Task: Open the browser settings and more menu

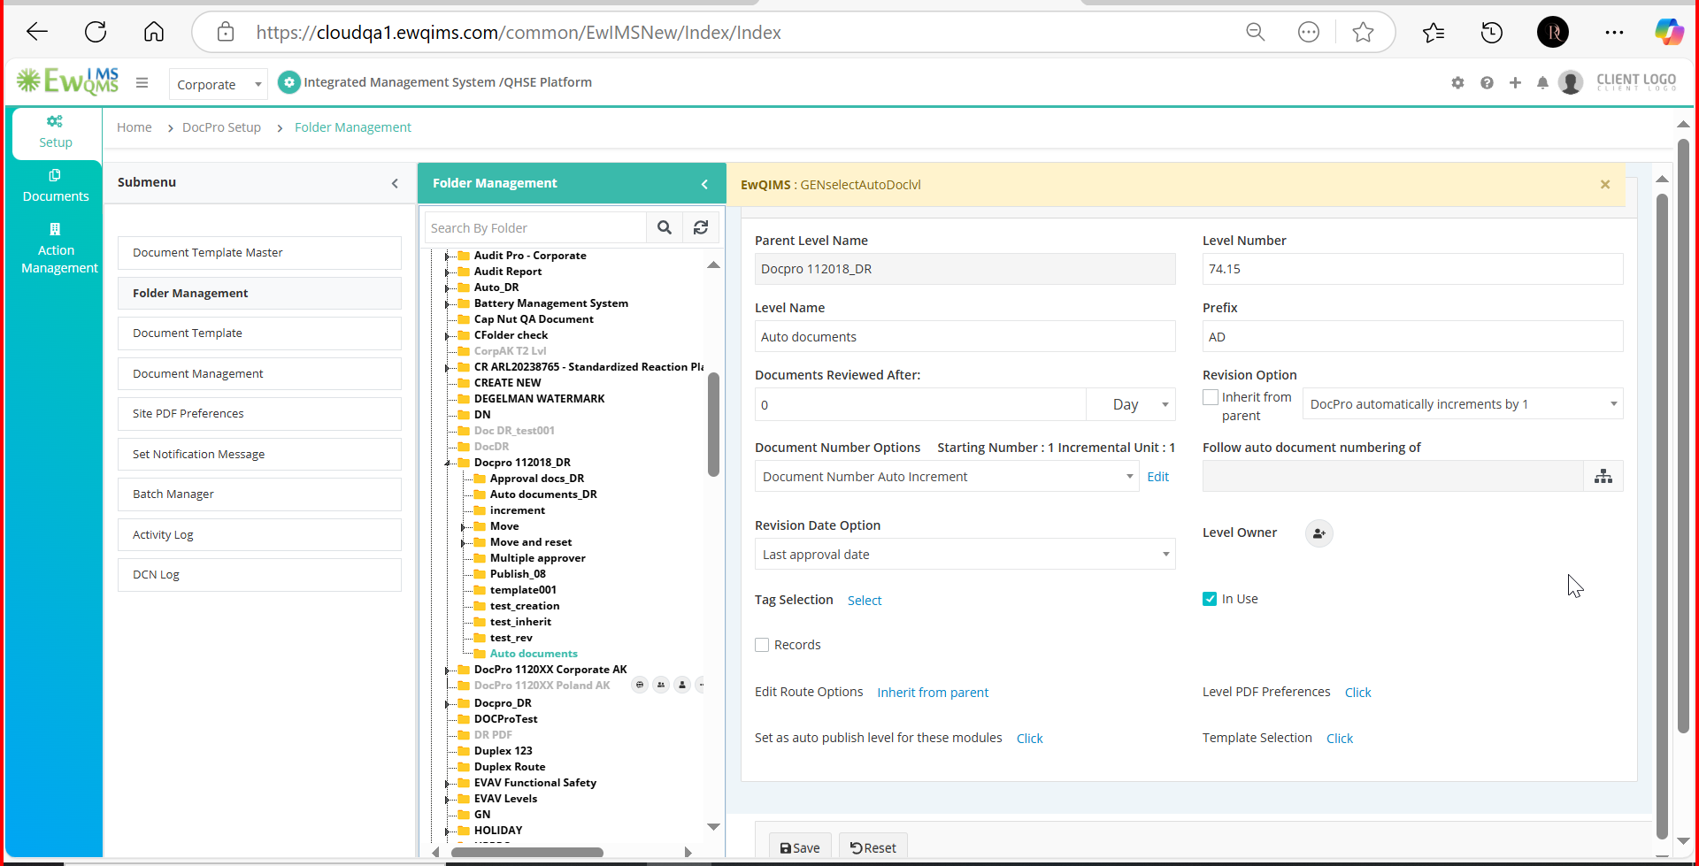Action: pos(1614,33)
